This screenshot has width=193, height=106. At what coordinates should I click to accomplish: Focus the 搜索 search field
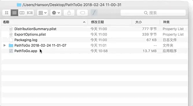coord(153,13)
